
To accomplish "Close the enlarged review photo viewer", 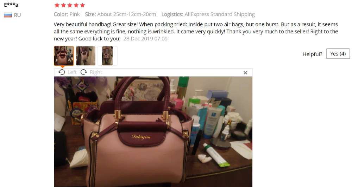I will pyautogui.click(x=245, y=73).
